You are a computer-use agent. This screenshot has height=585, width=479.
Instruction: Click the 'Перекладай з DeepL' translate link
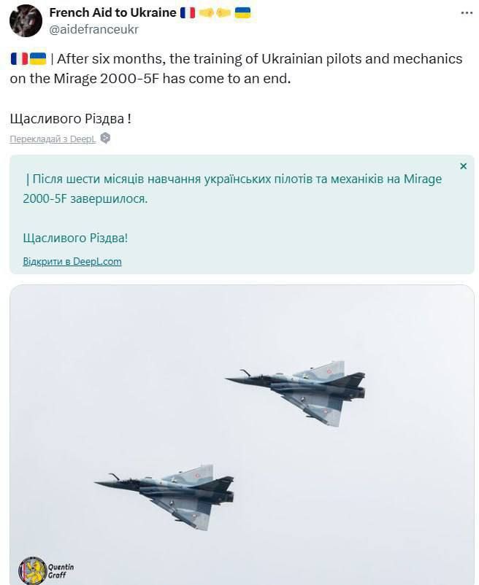(53, 139)
